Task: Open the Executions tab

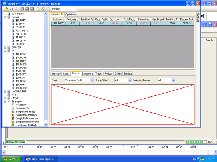Action: coord(87,73)
